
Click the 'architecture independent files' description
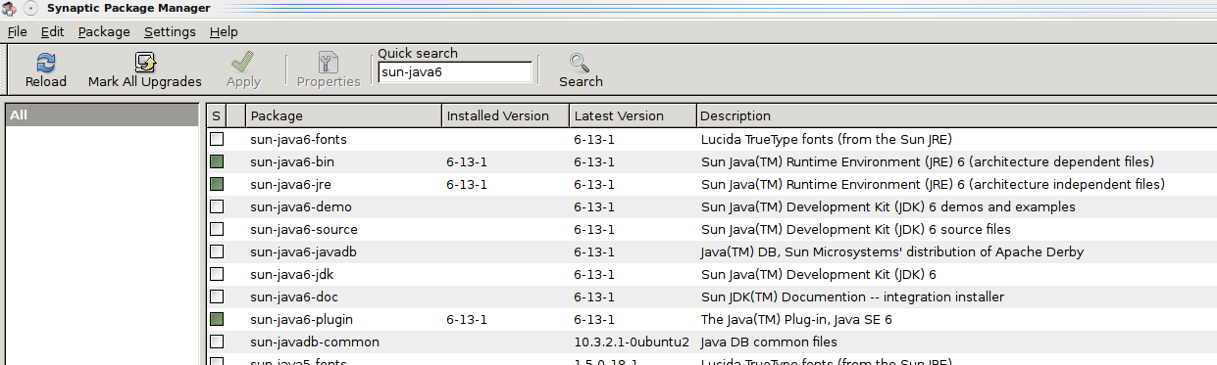tap(933, 184)
